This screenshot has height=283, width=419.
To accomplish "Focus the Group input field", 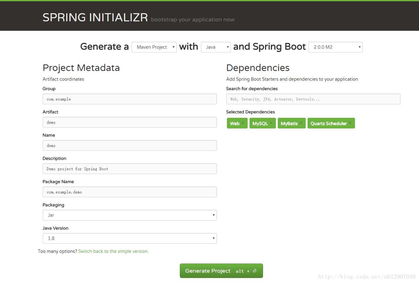I will [x=130, y=99].
